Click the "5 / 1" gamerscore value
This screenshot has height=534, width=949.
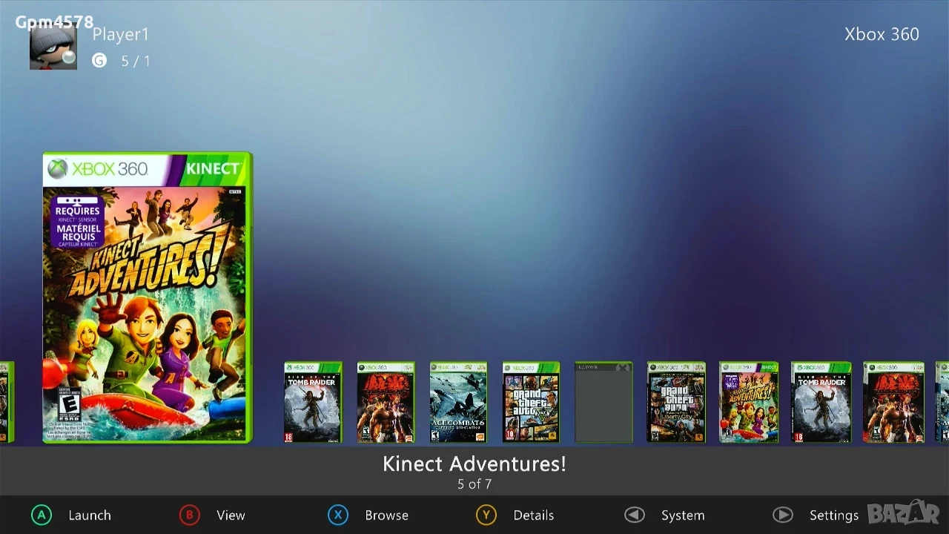pyautogui.click(x=136, y=62)
